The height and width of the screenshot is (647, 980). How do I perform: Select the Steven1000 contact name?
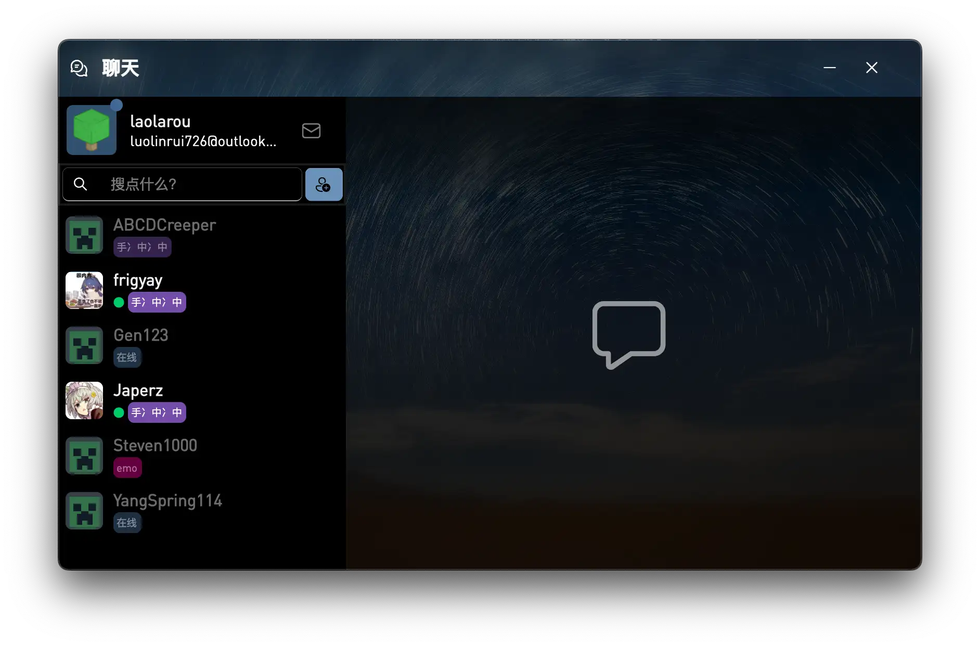(x=155, y=445)
